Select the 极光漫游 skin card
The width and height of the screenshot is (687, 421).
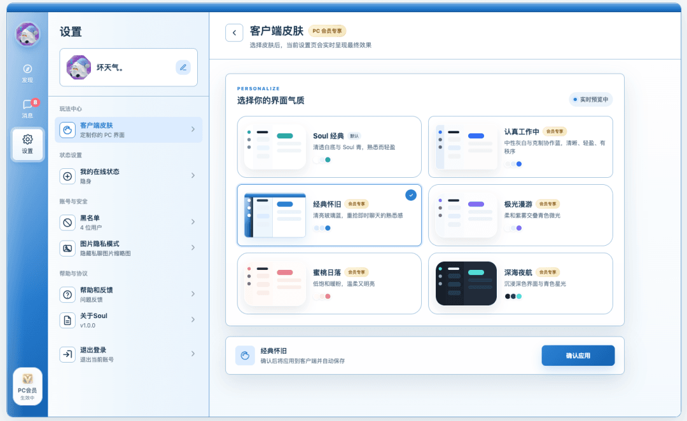click(x=520, y=215)
